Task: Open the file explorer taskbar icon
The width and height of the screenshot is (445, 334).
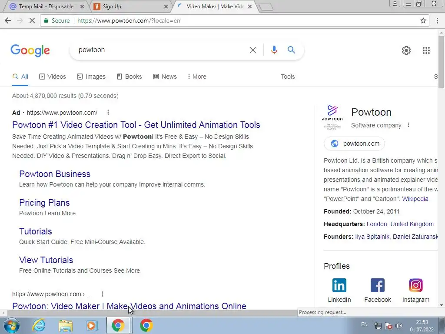Action: (x=66, y=325)
